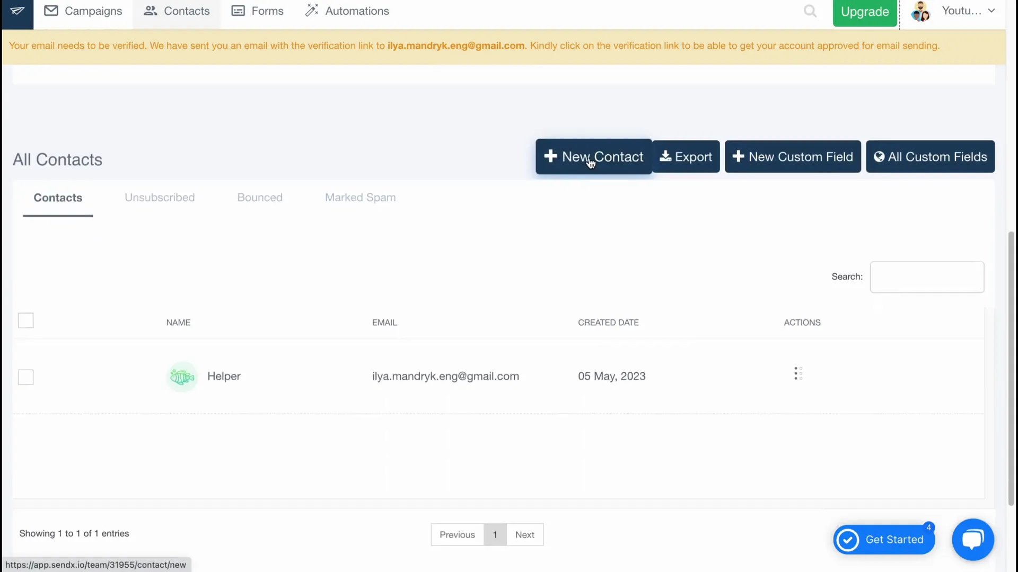
Task: Click the search magnifier icon
Action: [x=810, y=11]
